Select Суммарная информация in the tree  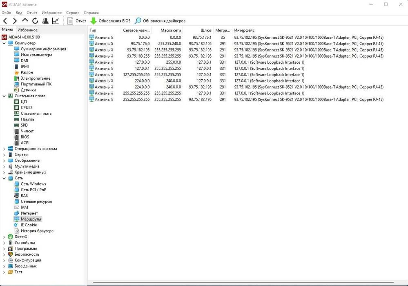(43, 49)
